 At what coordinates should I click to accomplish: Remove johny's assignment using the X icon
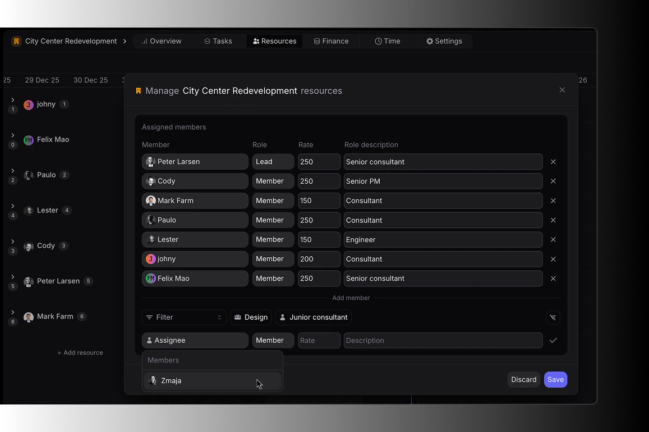[x=553, y=259]
